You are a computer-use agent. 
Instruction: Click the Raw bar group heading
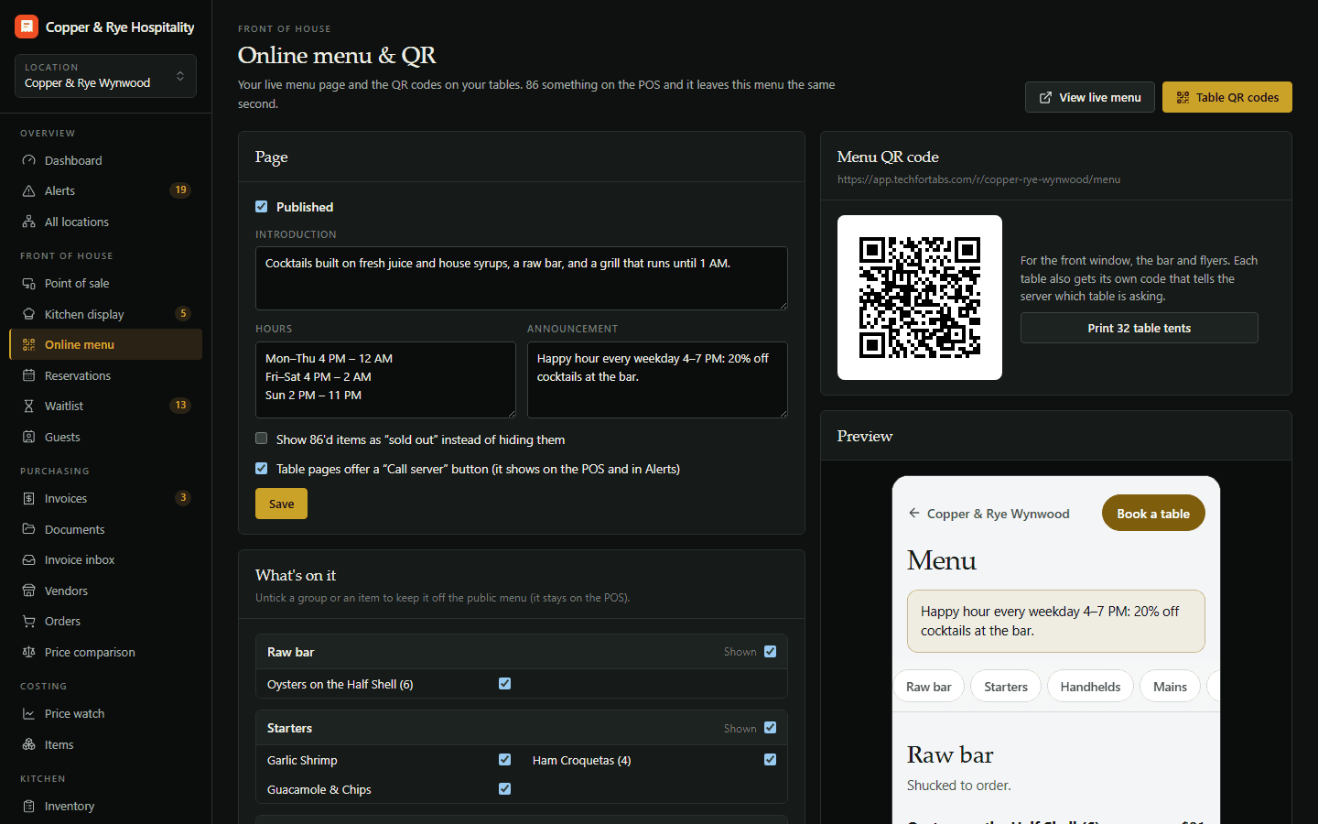click(x=290, y=652)
